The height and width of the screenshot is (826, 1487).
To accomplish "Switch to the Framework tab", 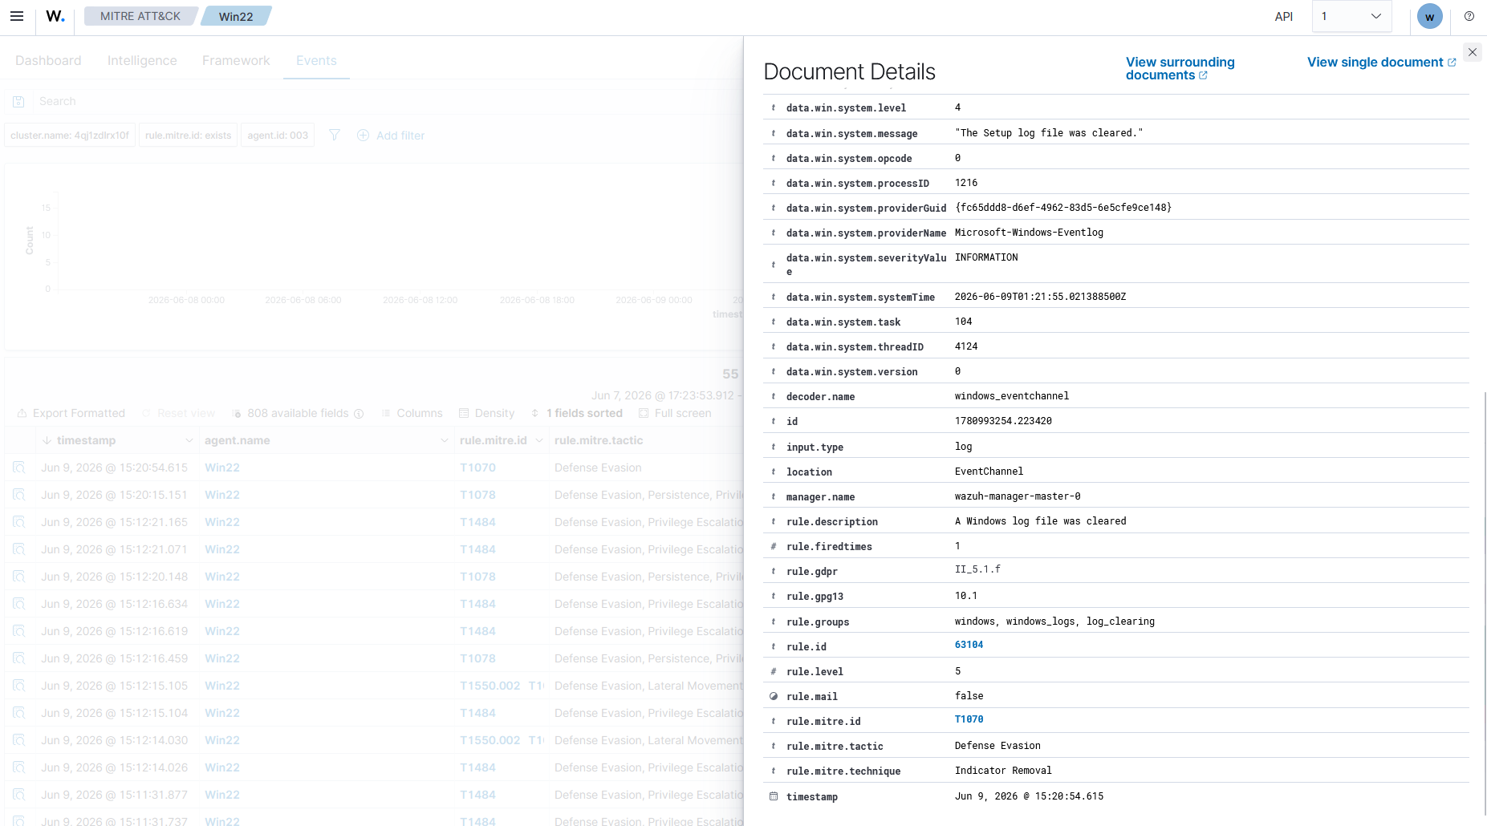I will point(236,61).
